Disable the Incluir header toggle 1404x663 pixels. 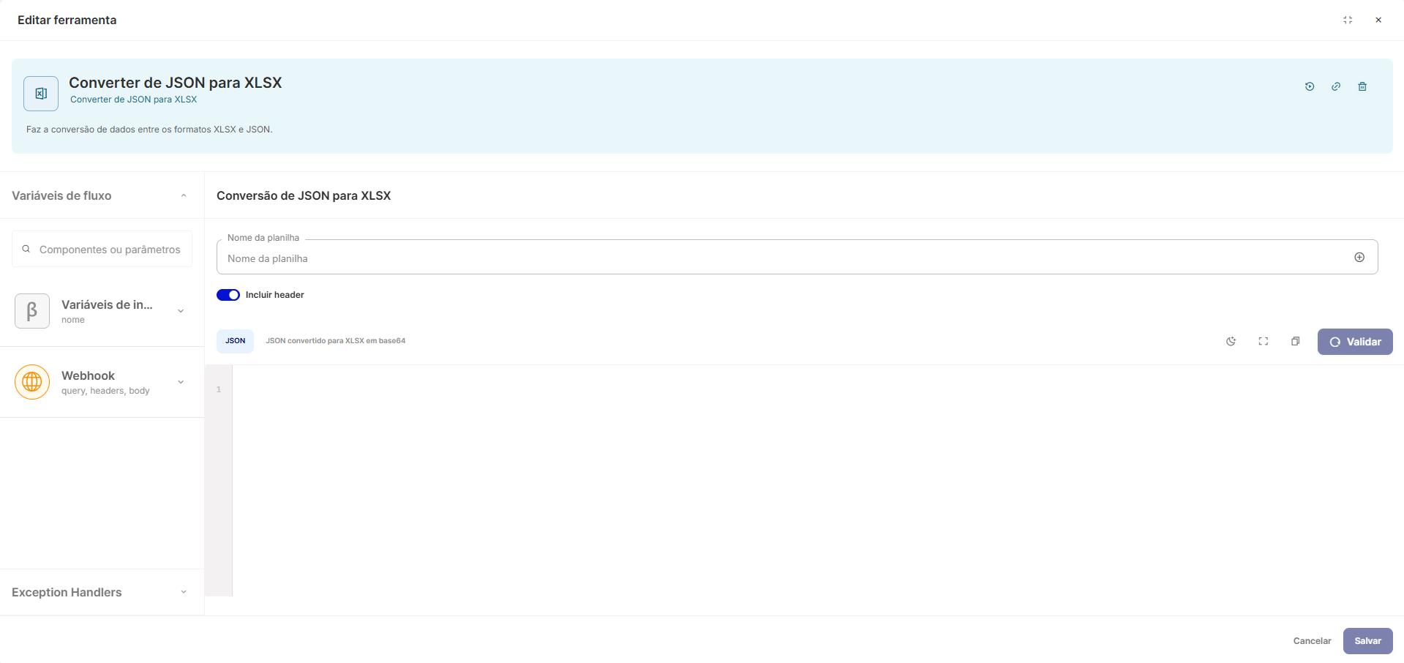(x=228, y=295)
